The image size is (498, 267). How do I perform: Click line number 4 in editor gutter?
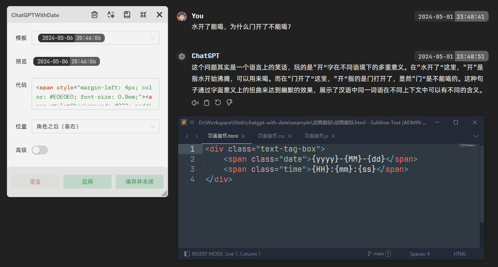(x=192, y=179)
